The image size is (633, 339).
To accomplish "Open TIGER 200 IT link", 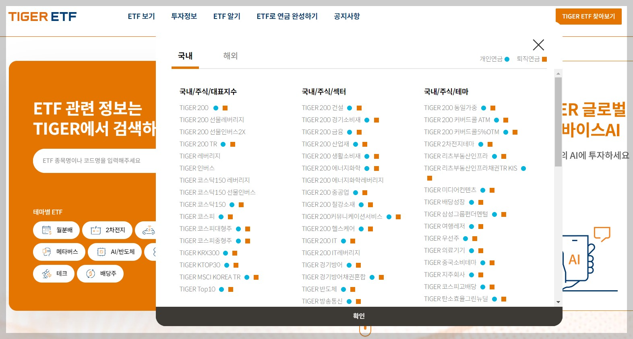I will click(x=319, y=241).
